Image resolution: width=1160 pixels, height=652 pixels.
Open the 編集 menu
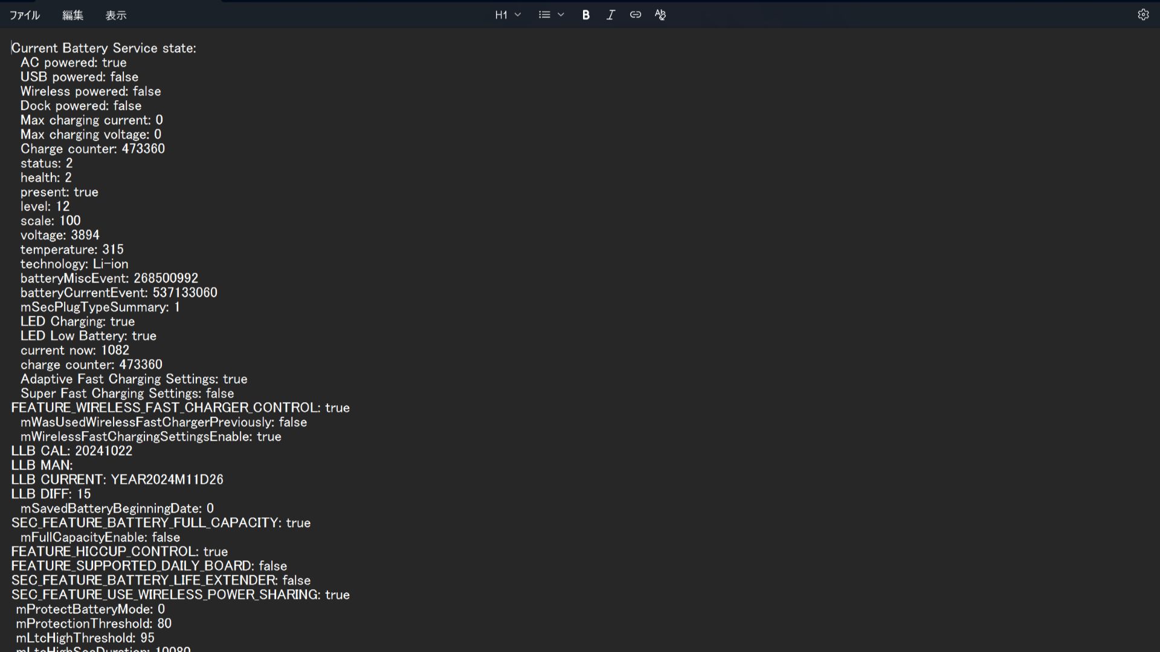[x=72, y=14]
